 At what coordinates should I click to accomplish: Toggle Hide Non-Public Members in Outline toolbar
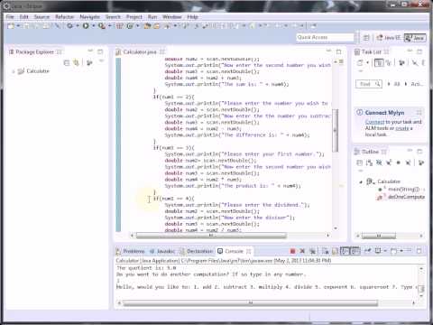(x=398, y=162)
